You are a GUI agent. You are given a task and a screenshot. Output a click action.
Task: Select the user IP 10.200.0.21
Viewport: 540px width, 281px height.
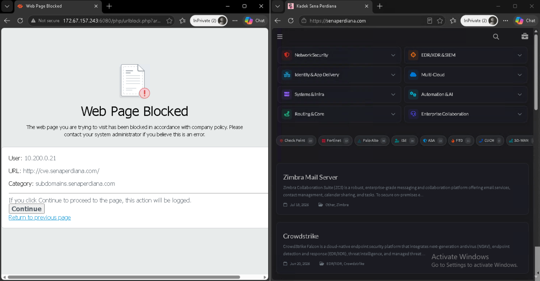40,158
